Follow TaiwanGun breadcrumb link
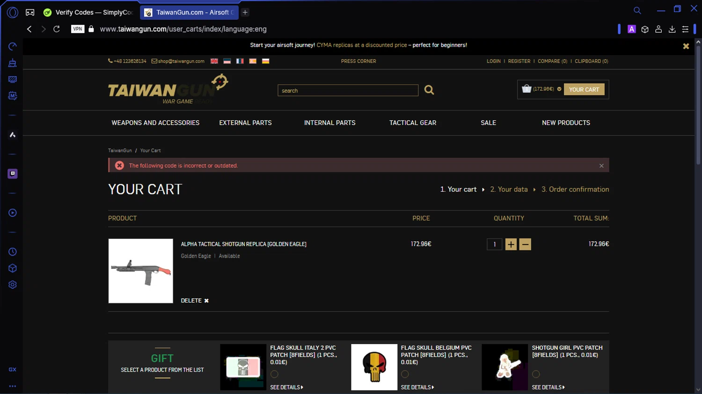Viewport: 702px width, 394px height. 120,150
